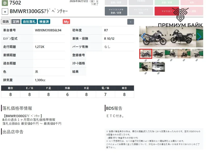Select the displacement value 1,300cc
Image resolution: width=206 pixels, height=155 pixels.
[x=40, y=80]
